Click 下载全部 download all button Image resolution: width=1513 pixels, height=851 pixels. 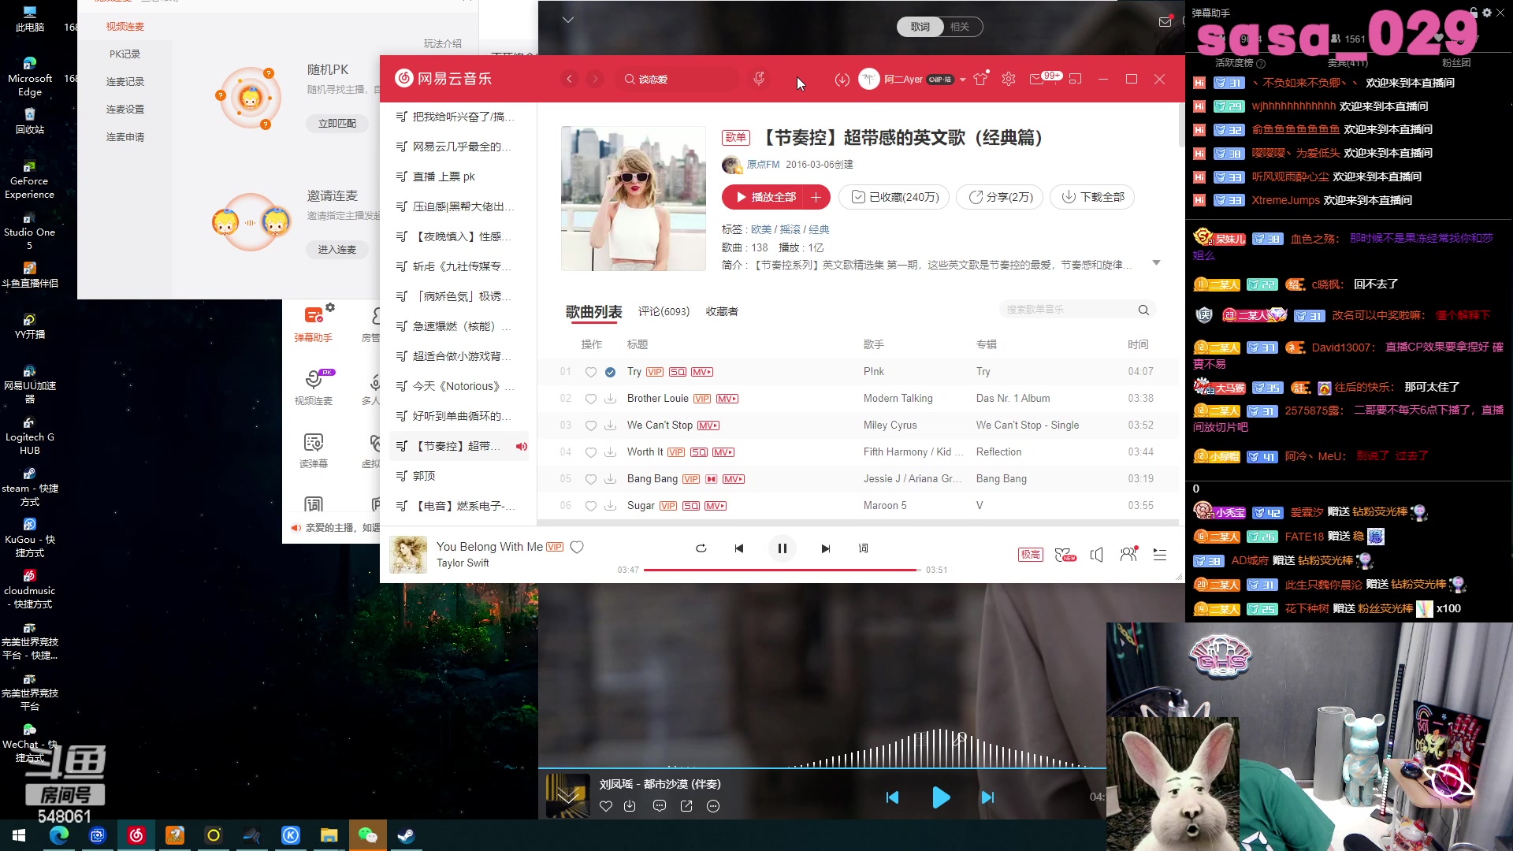pyautogui.click(x=1092, y=197)
